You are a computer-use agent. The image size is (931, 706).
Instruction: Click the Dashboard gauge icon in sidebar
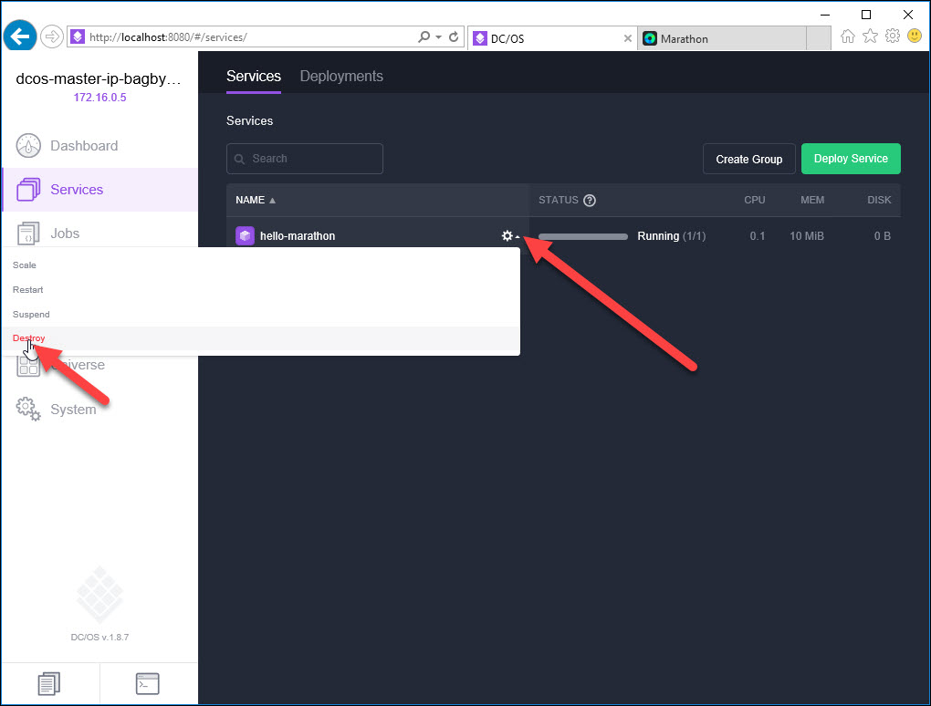(28, 145)
